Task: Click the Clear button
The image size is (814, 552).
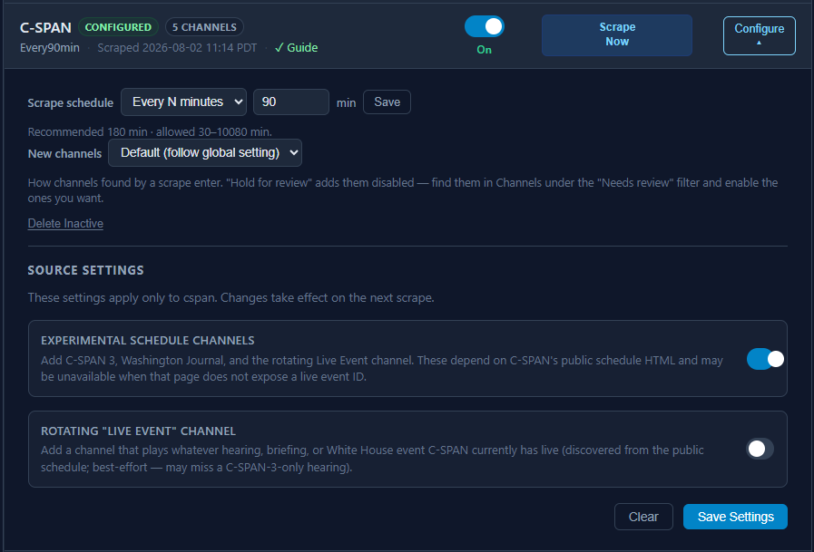Action: [x=643, y=517]
